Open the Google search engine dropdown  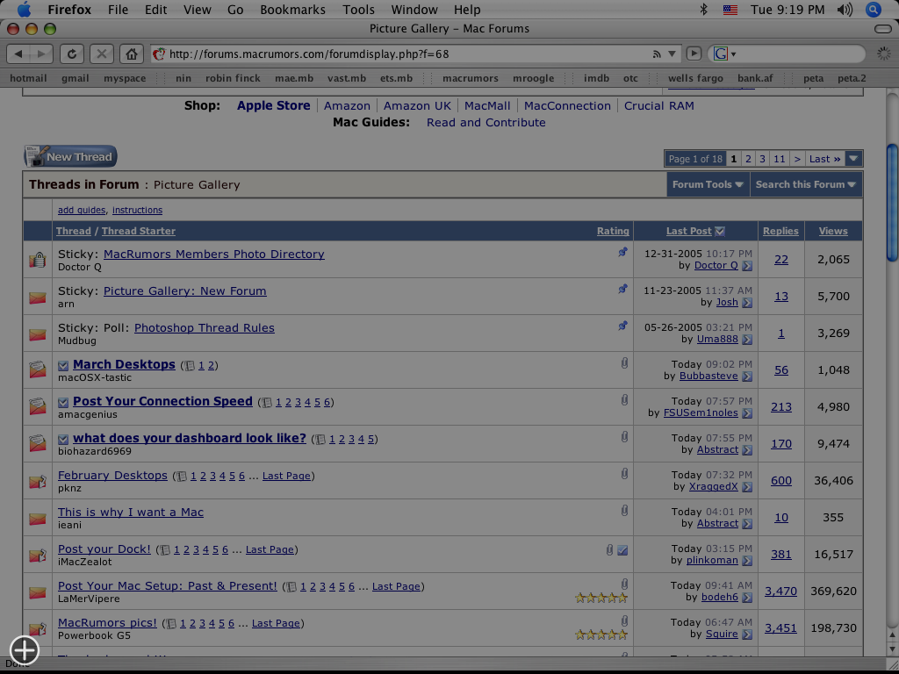[724, 54]
